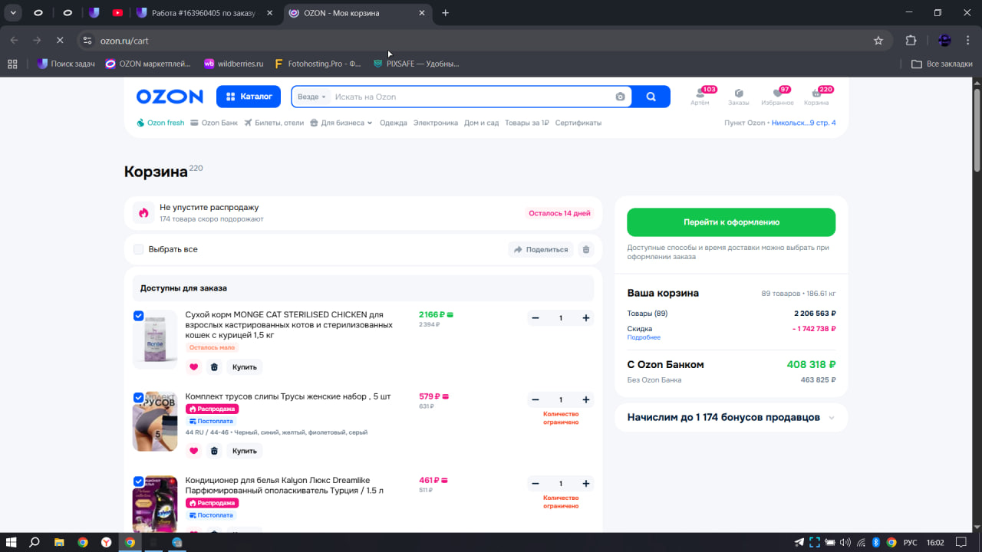Uncheck the Комплект трусов слипы item
Viewport: 982px width, 552px height.
pyautogui.click(x=139, y=398)
